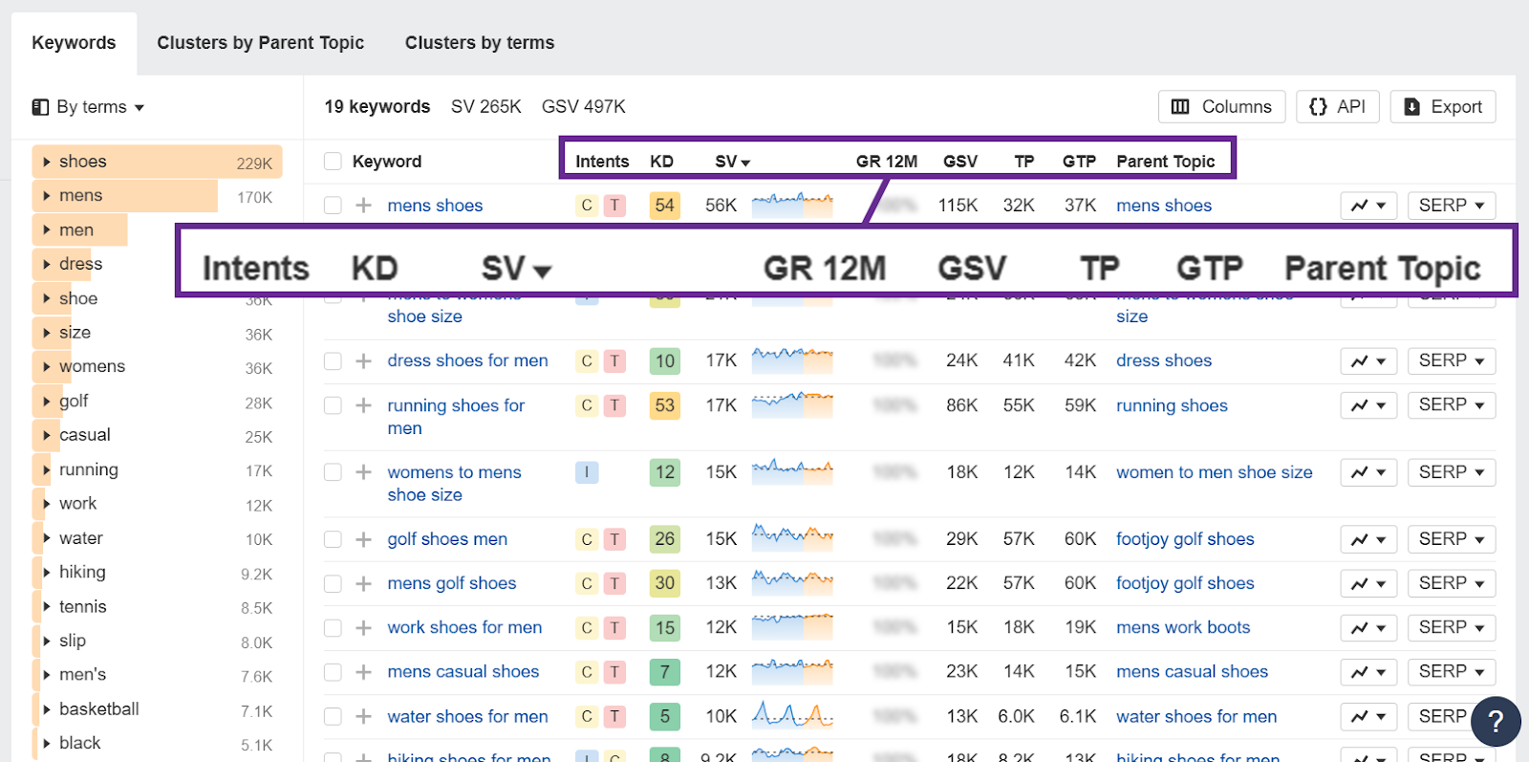
Task: Add 'mens shoes' keyword with plus icon
Action: [x=363, y=206]
